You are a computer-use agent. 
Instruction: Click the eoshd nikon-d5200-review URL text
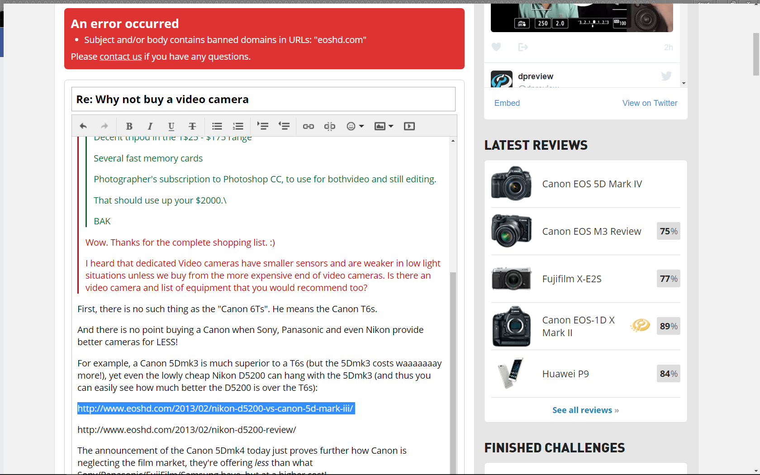click(187, 430)
